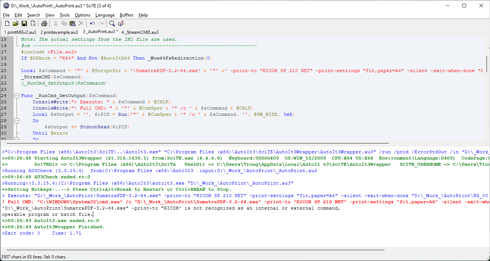This screenshot has height=261, width=490.
Task: Click the Copy toolbar icon
Action: 64,24
